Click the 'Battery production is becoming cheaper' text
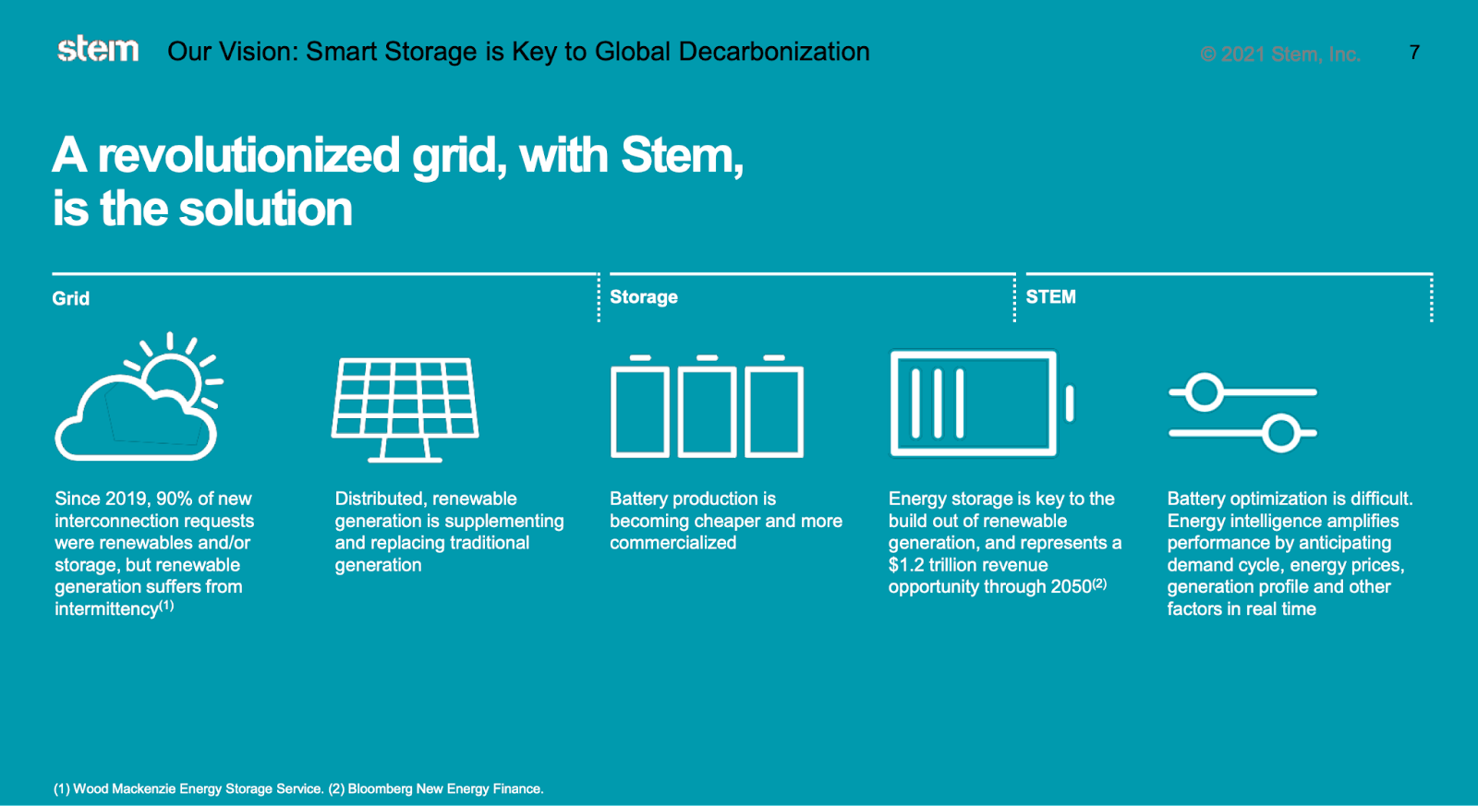 (726, 521)
